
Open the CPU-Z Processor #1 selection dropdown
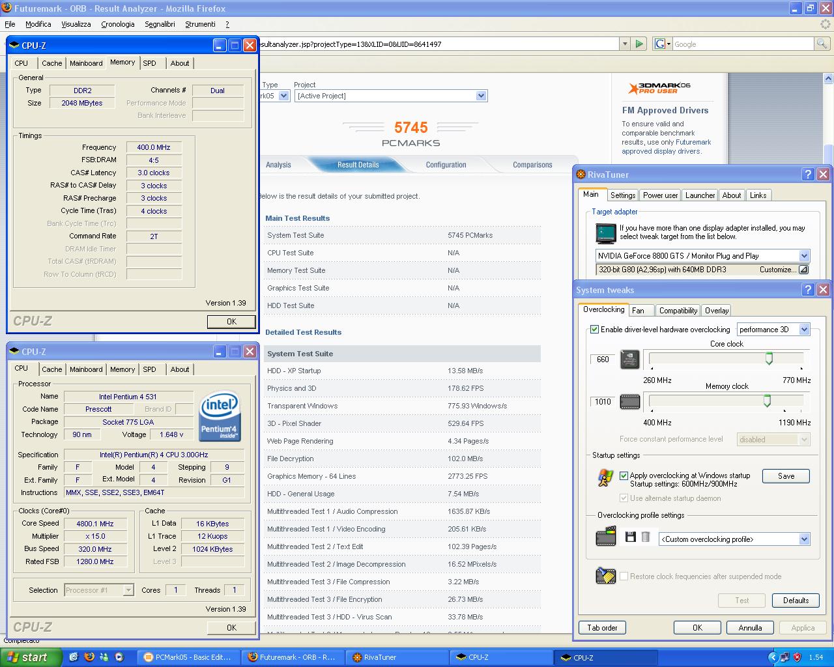tap(128, 590)
